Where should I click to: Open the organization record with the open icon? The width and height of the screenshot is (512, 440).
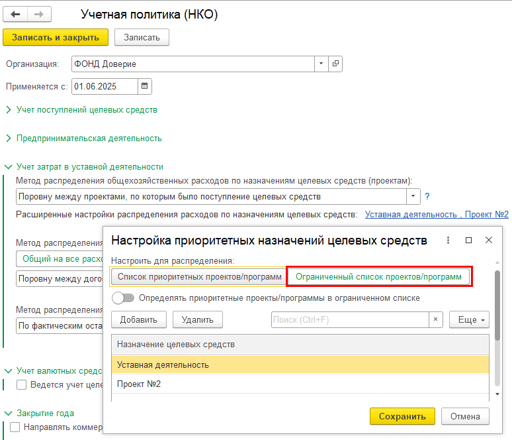click(x=335, y=64)
